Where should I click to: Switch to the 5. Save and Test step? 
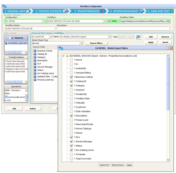pyautogui.click(x=160, y=11)
